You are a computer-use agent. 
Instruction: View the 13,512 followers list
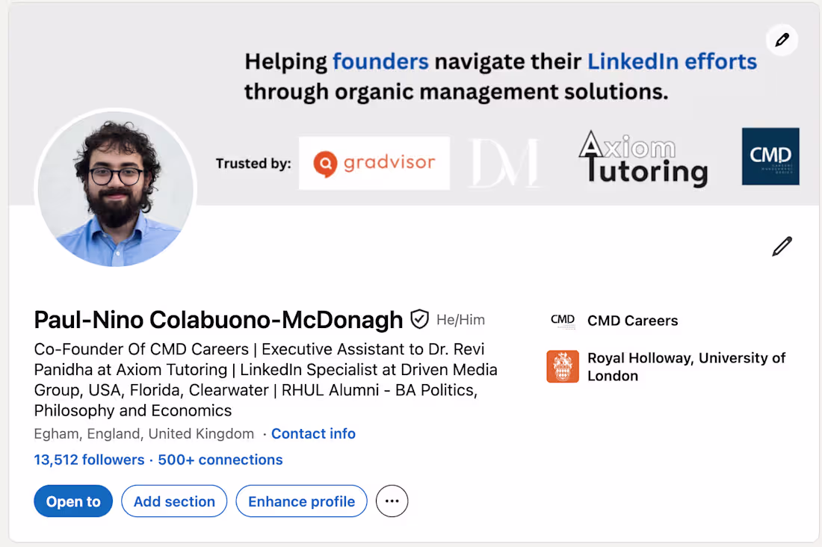[x=89, y=460]
